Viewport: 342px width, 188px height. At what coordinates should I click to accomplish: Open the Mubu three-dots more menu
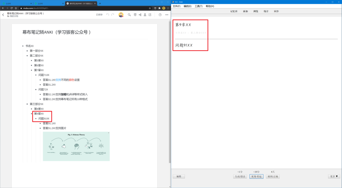(167, 15)
